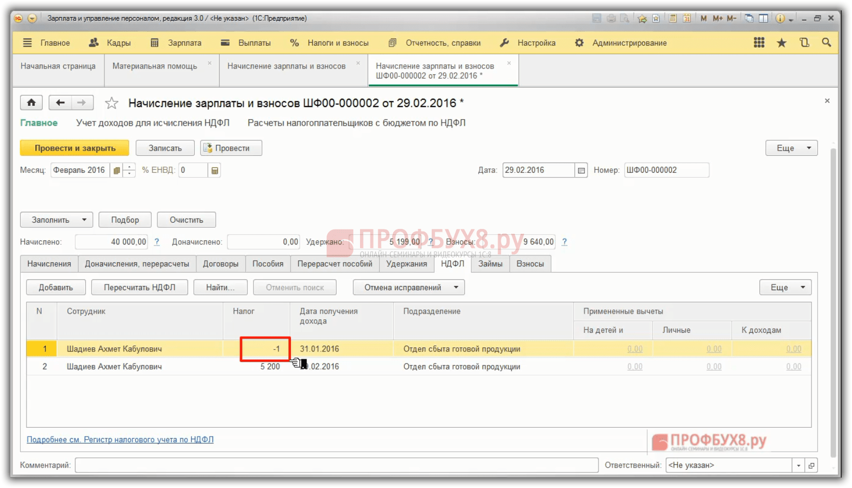
Task: Click the title bar Calculator icon
Action: click(x=673, y=18)
